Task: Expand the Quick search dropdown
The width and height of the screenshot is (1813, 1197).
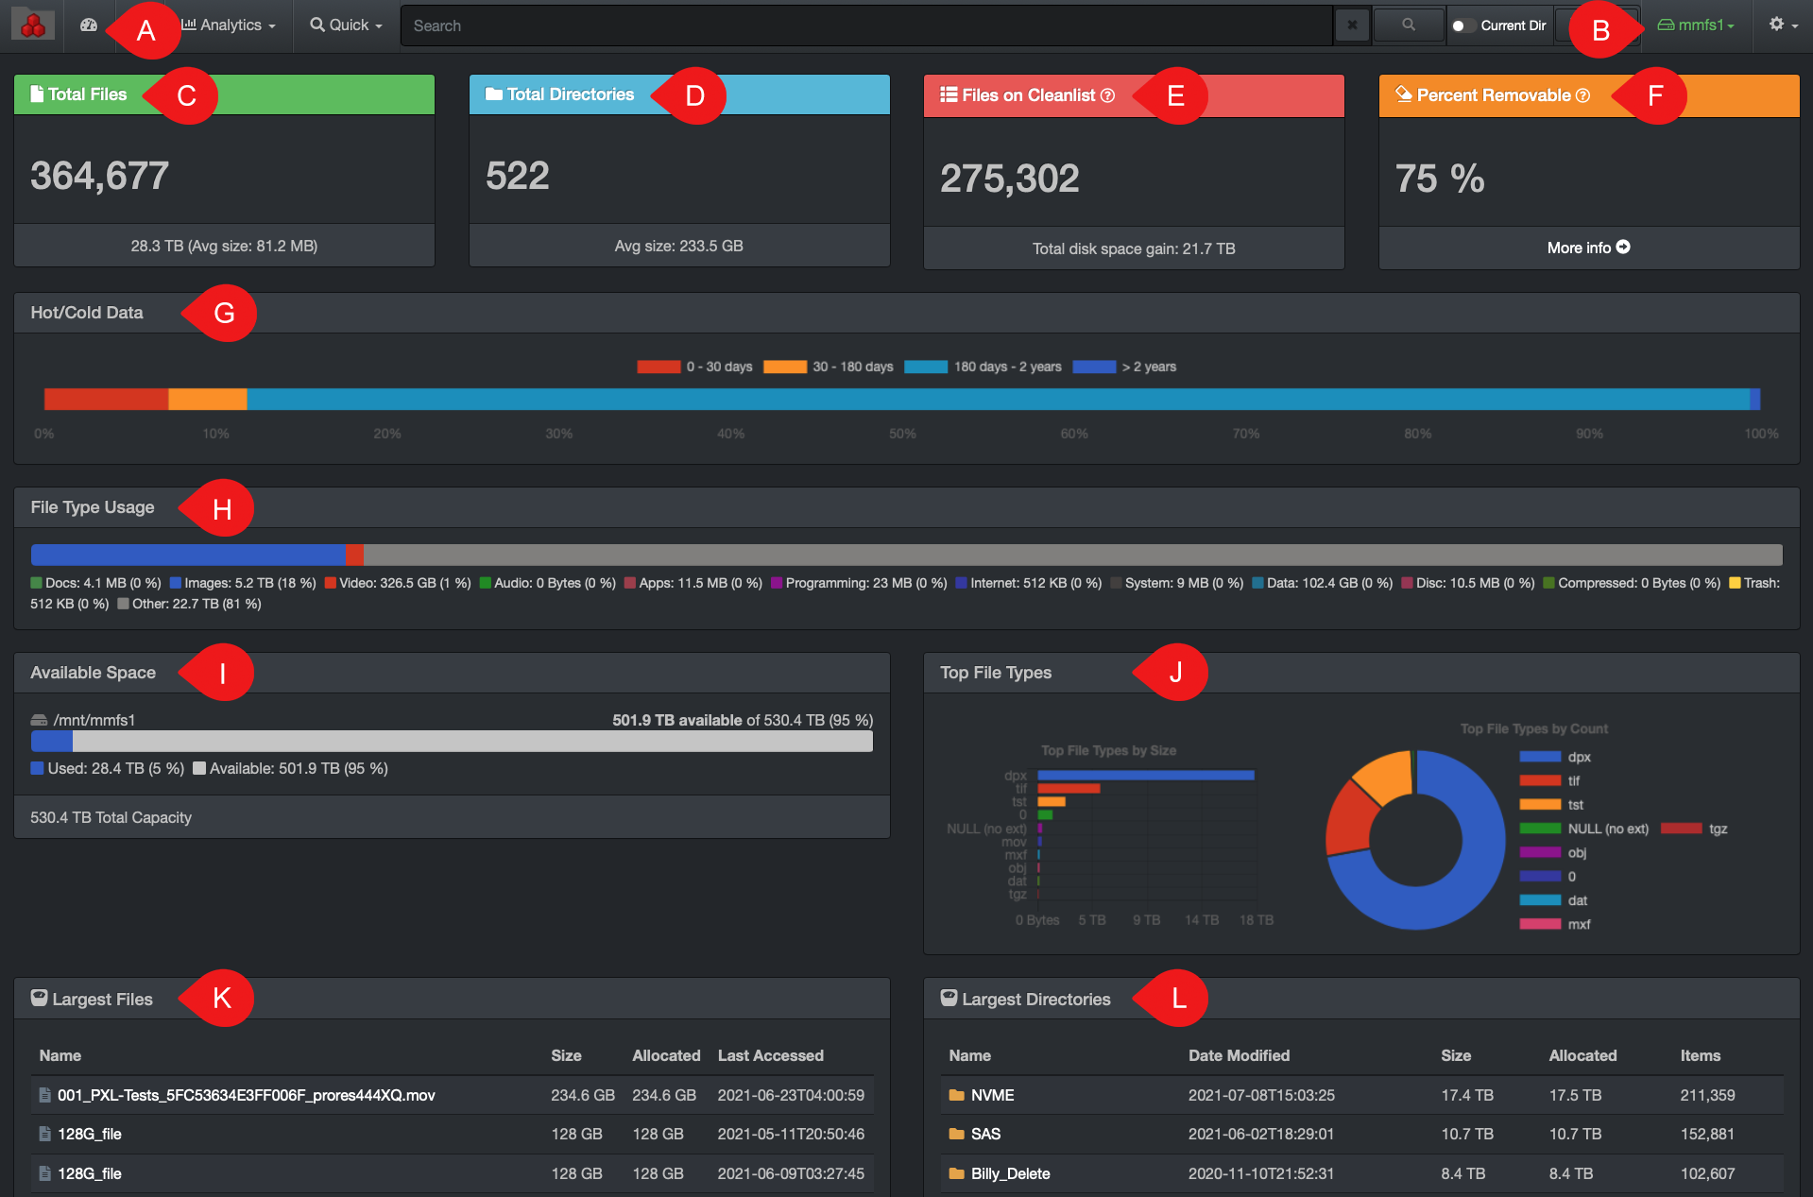Action: pos(346,26)
